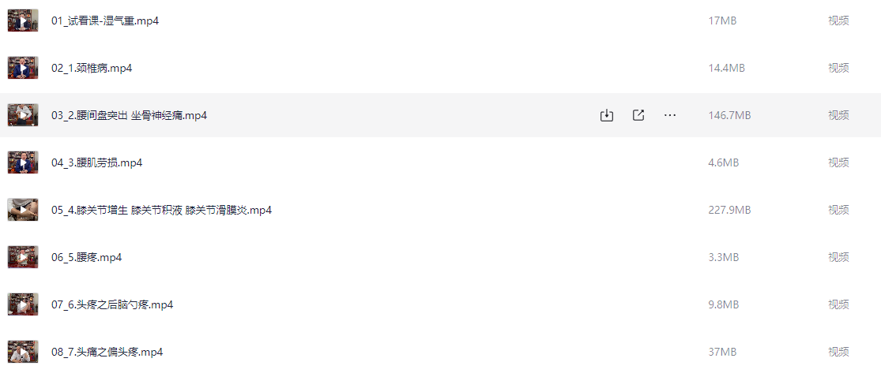Open file 03_2.腰间盘突出 坐骨神经痛.mp4
881x377 pixels.
coord(130,116)
